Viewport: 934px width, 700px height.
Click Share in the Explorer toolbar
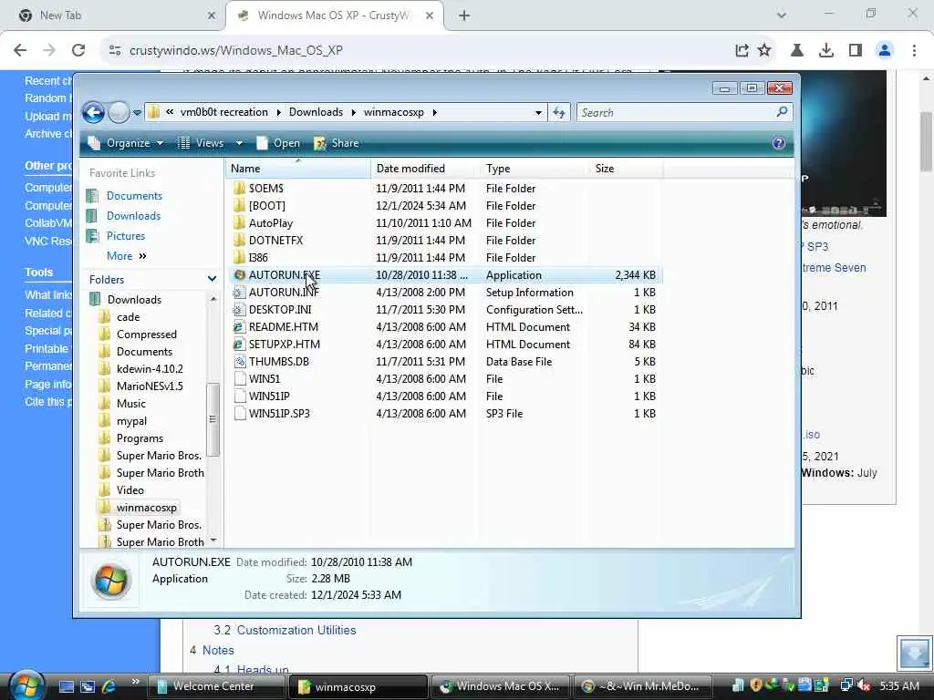(x=337, y=143)
